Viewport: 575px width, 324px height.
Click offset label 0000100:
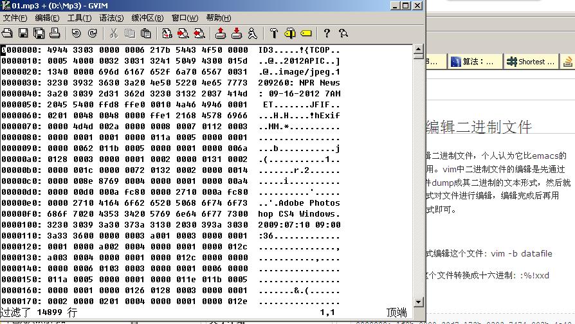tap(21, 224)
